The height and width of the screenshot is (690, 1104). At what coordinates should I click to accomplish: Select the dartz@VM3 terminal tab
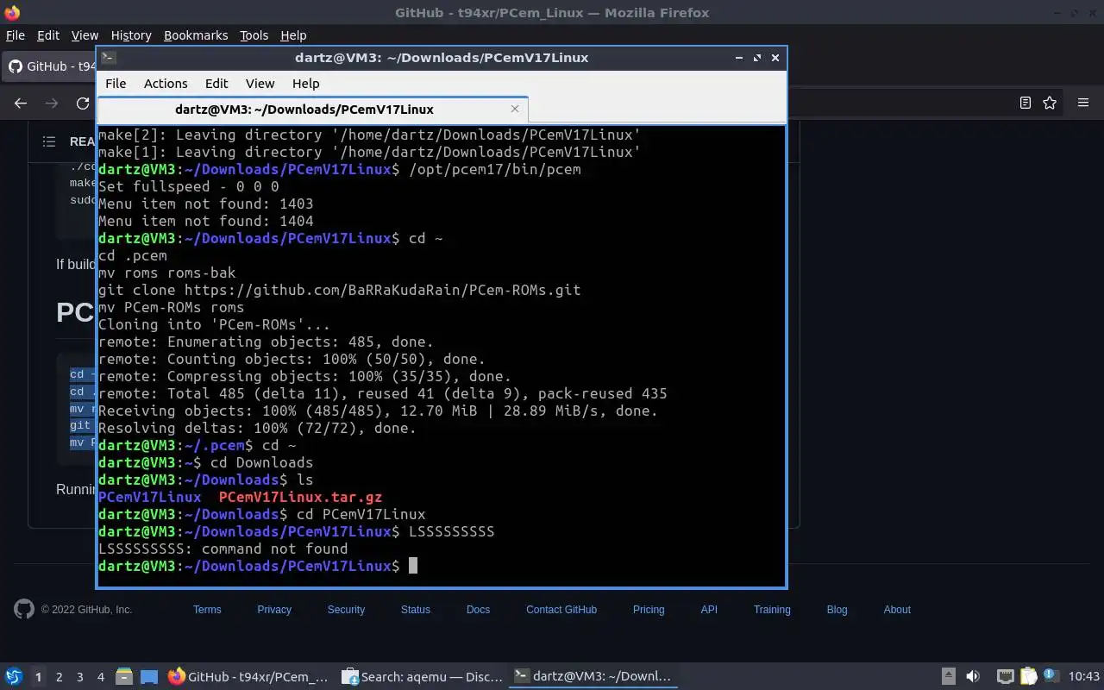312,110
